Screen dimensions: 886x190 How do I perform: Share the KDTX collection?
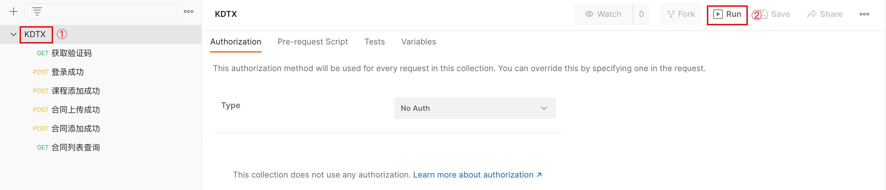click(x=825, y=14)
